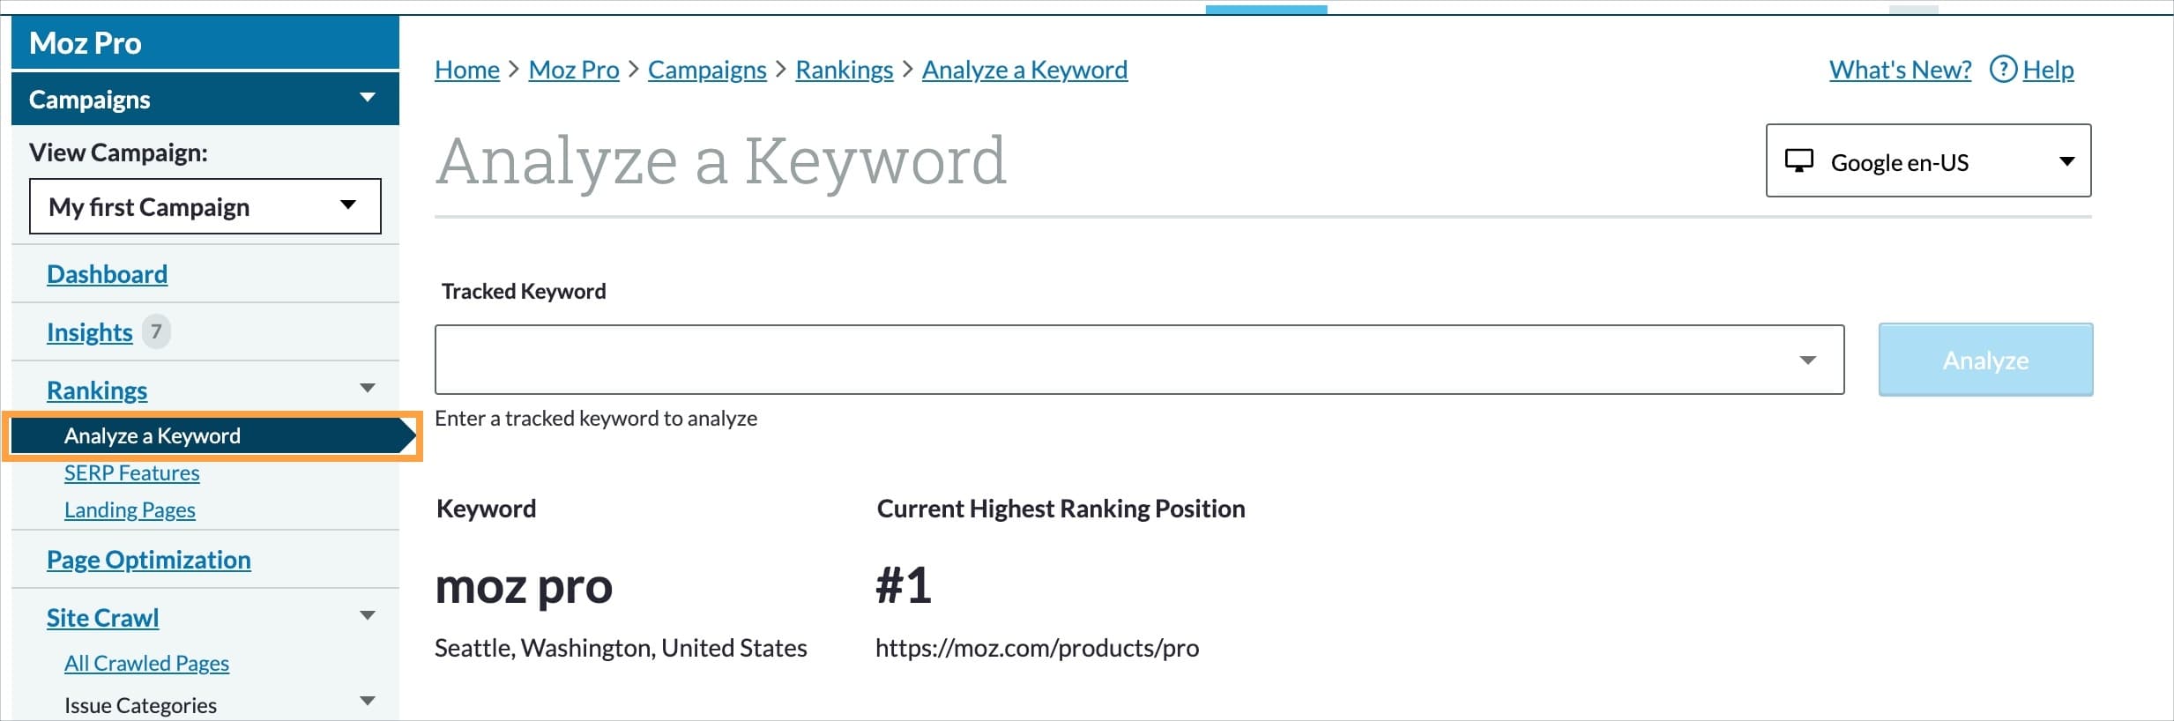Click the Help question mark icon
Screen dimensions: 2174x721
click(x=2003, y=69)
